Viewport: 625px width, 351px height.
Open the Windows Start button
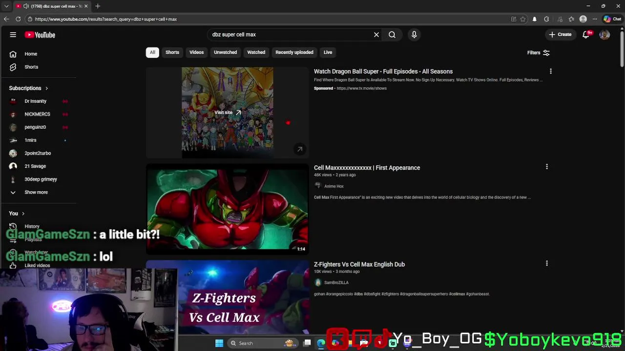pos(219,343)
